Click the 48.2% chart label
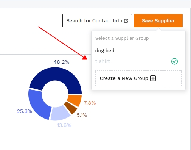The image size is (191, 150). [61, 62]
